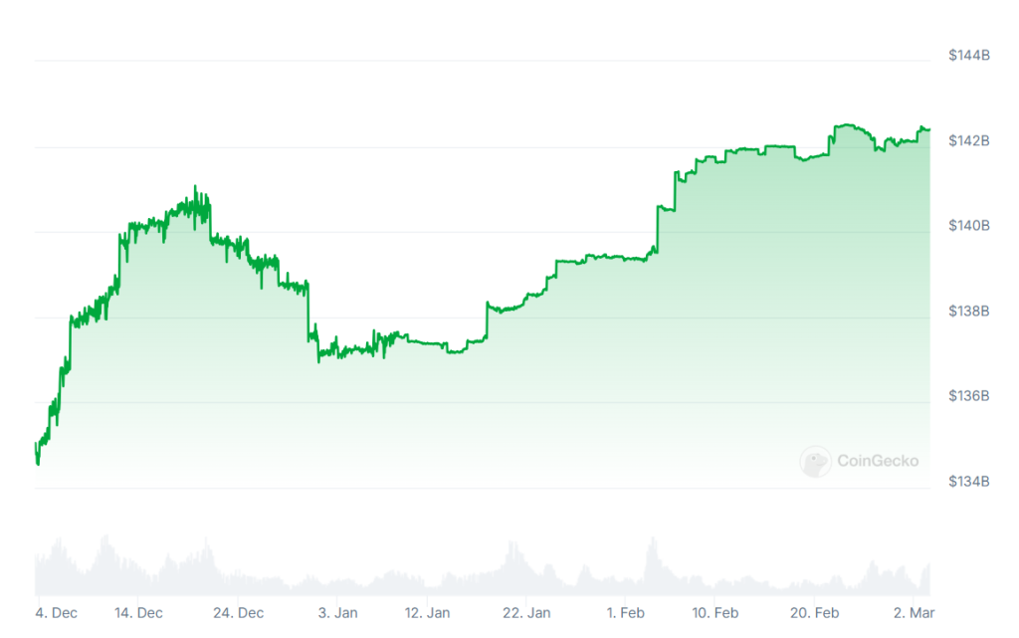Click the 4. Dec date label
Viewport: 1019px width, 638px height.
point(56,612)
